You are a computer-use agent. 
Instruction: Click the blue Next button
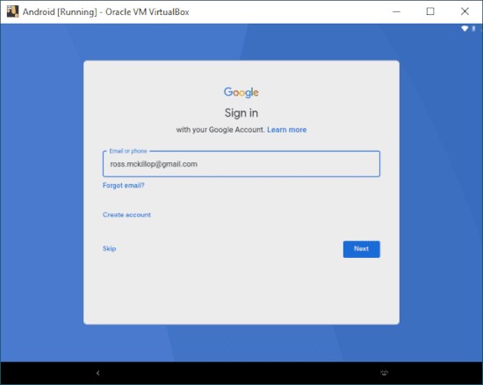click(x=361, y=249)
